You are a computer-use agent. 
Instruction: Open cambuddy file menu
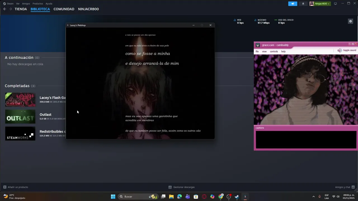click(257, 51)
